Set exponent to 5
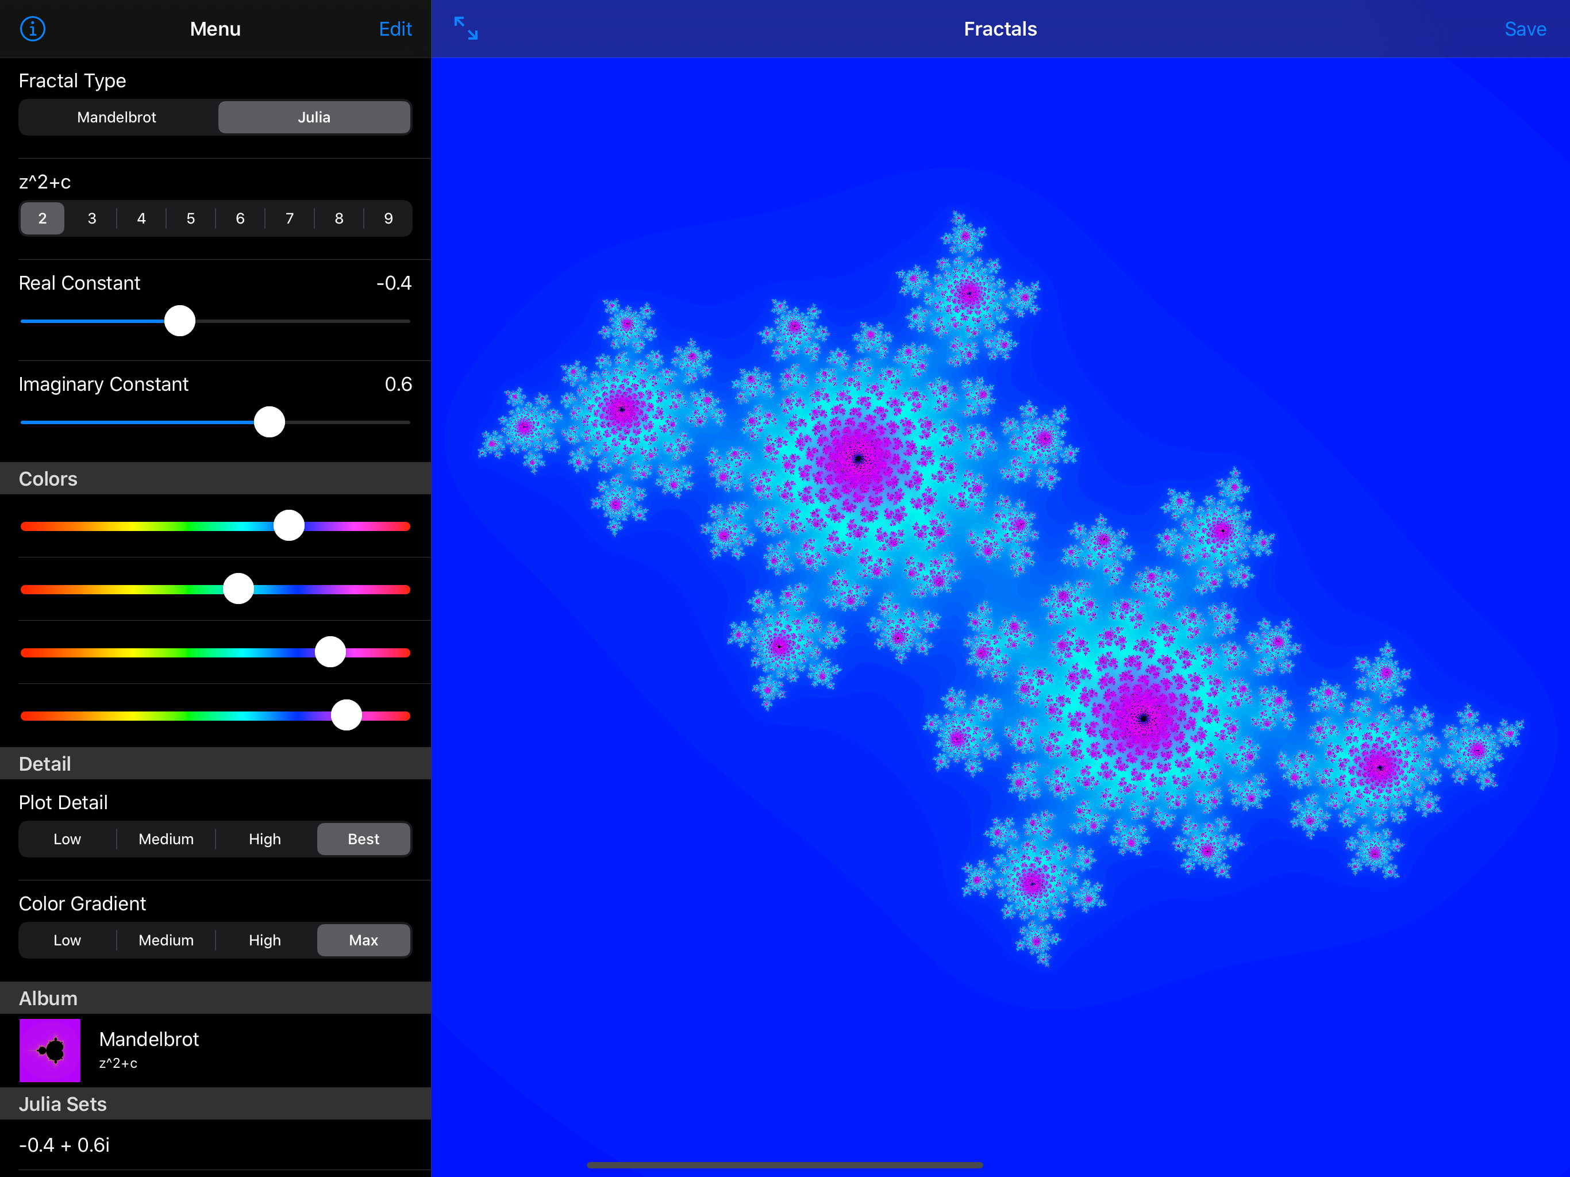Screen dimensions: 1570x1177 pos(190,218)
